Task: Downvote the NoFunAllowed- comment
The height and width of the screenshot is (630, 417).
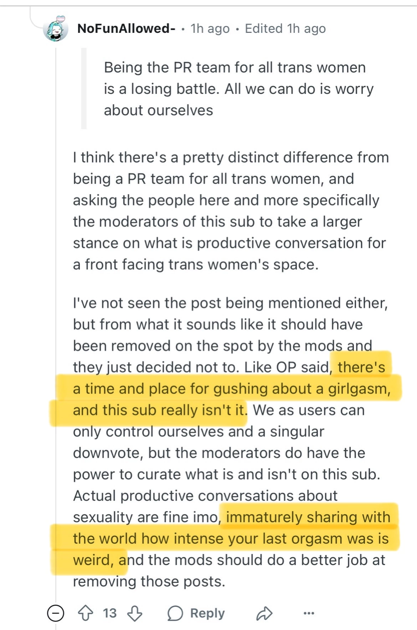Action: [135, 613]
